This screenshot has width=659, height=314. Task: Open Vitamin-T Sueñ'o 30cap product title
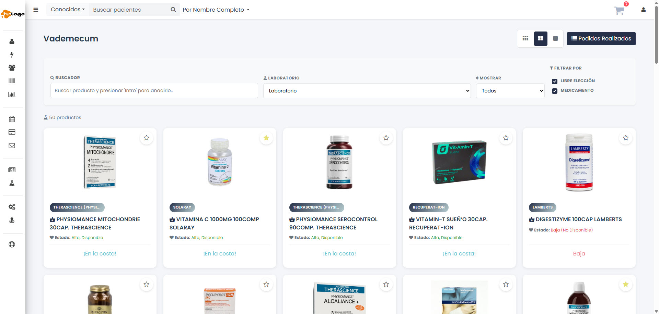pos(449,224)
